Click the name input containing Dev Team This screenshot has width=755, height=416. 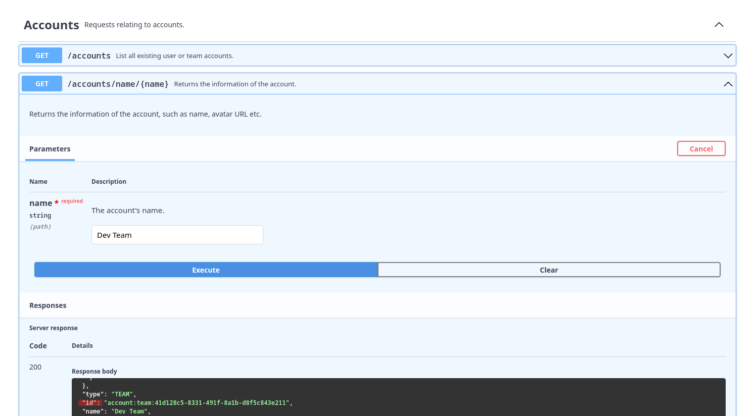(x=177, y=235)
